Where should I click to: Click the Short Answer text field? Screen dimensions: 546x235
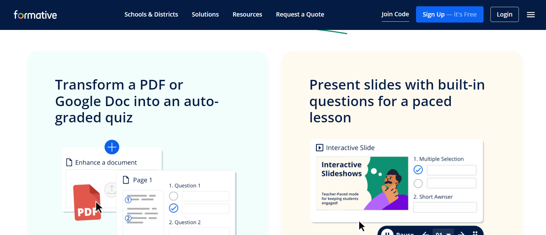(445, 207)
